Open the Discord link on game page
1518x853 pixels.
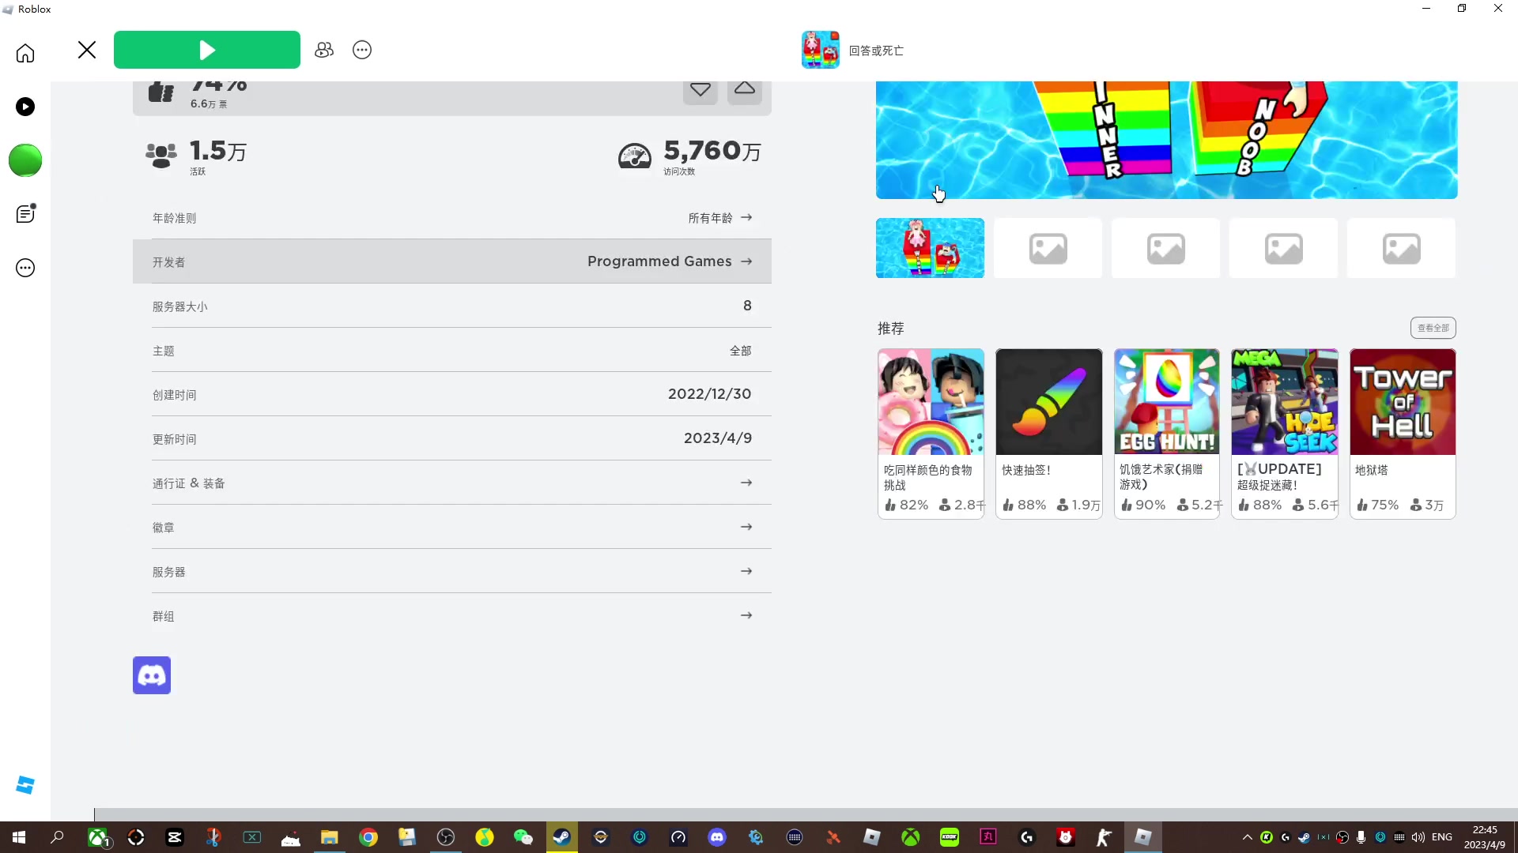point(152,675)
